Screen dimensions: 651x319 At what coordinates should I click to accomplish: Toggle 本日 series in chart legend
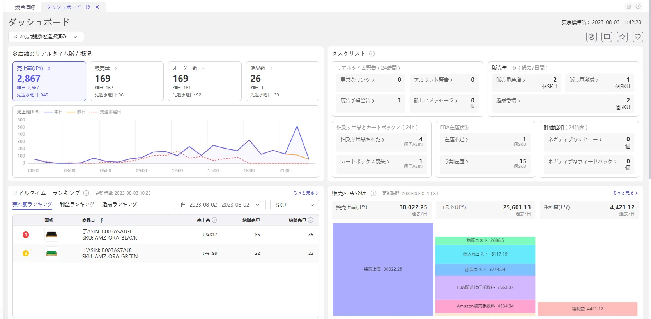[53, 112]
